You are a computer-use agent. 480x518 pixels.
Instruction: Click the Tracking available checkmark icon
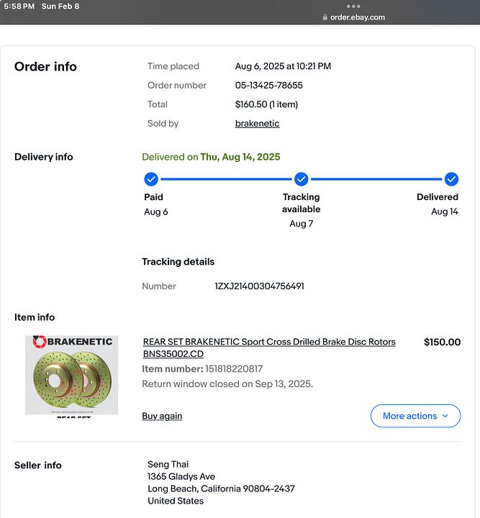tap(301, 179)
